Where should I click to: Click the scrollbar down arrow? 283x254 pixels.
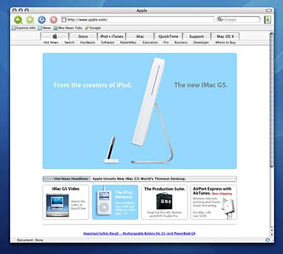tap(272, 234)
